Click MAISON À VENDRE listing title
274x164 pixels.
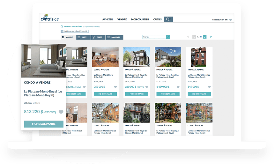[165, 70]
